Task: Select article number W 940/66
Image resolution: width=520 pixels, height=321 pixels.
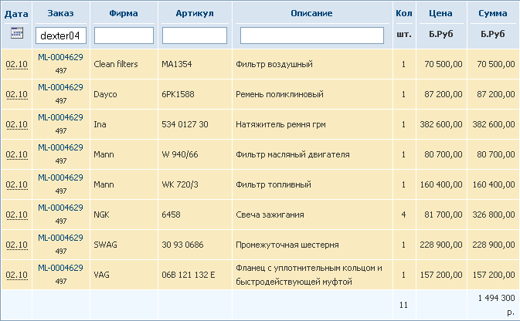Action: (180, 154)
